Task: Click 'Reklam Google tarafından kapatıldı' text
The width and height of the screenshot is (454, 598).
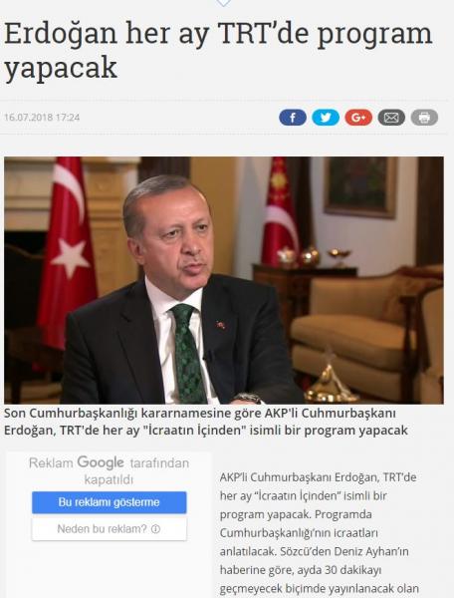Action: [109, 471]
